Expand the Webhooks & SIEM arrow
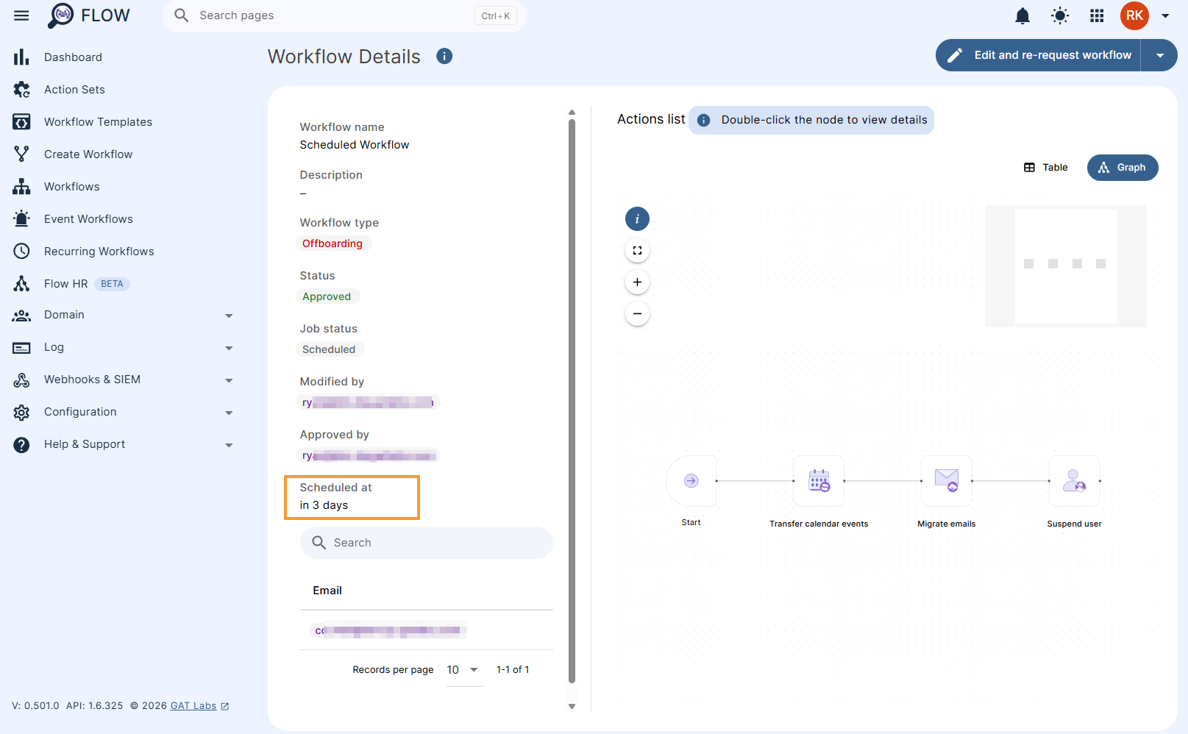The height and width of the screenshot is (734, 1188). pyautogui.click(x=229, y=380)
